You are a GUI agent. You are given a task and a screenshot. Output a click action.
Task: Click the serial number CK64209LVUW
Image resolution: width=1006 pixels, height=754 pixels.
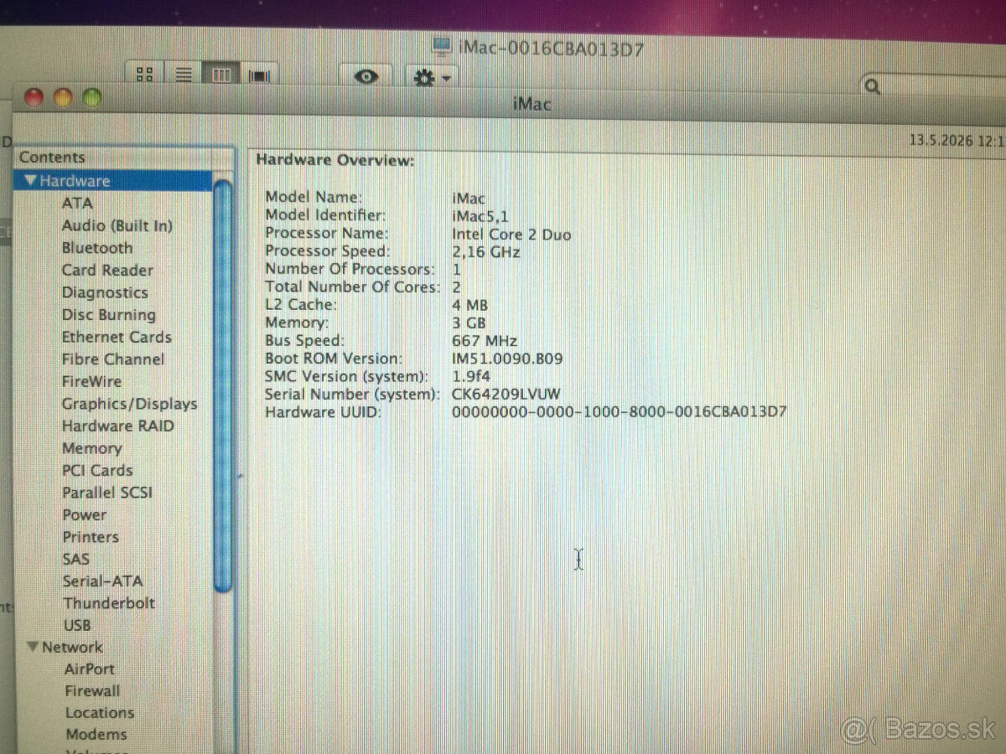coord(506,394)
